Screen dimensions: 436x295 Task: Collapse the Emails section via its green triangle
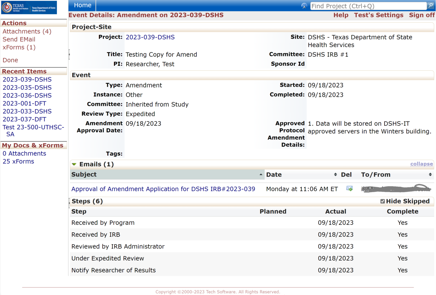point(74,164)
